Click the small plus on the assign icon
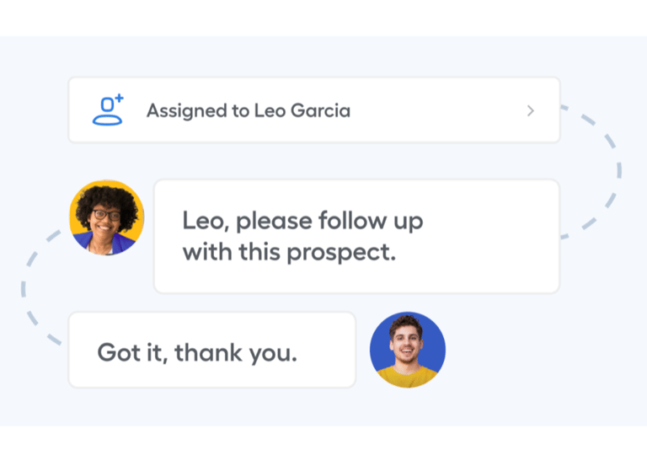Image resolution: width=647 pixels, height=466 pixels. coord(120,99)
